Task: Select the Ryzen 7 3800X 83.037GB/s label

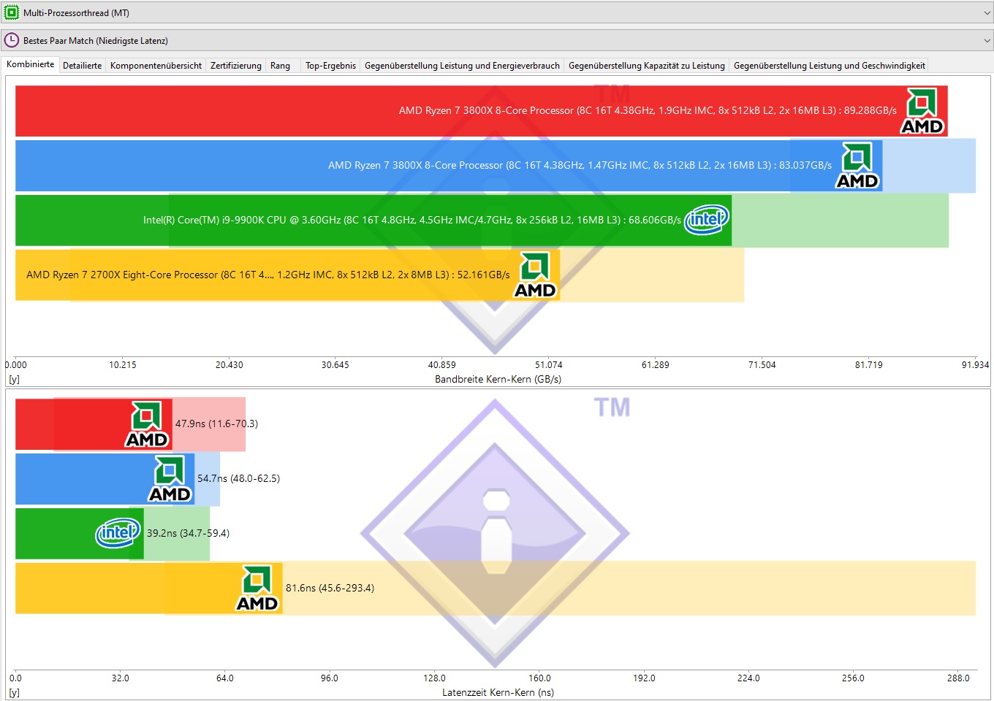Action: pos(580,165)
